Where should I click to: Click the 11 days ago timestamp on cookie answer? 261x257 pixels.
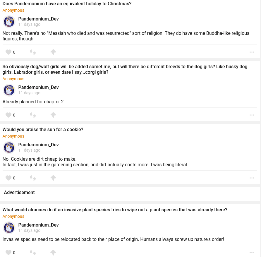click(x=29, y=150)
